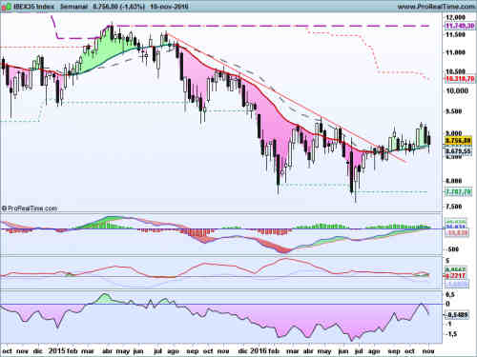This screenshot has height=357, width=477.
Task: Click the purple dashed 11,749 resistance line
Action: [274, 26]
